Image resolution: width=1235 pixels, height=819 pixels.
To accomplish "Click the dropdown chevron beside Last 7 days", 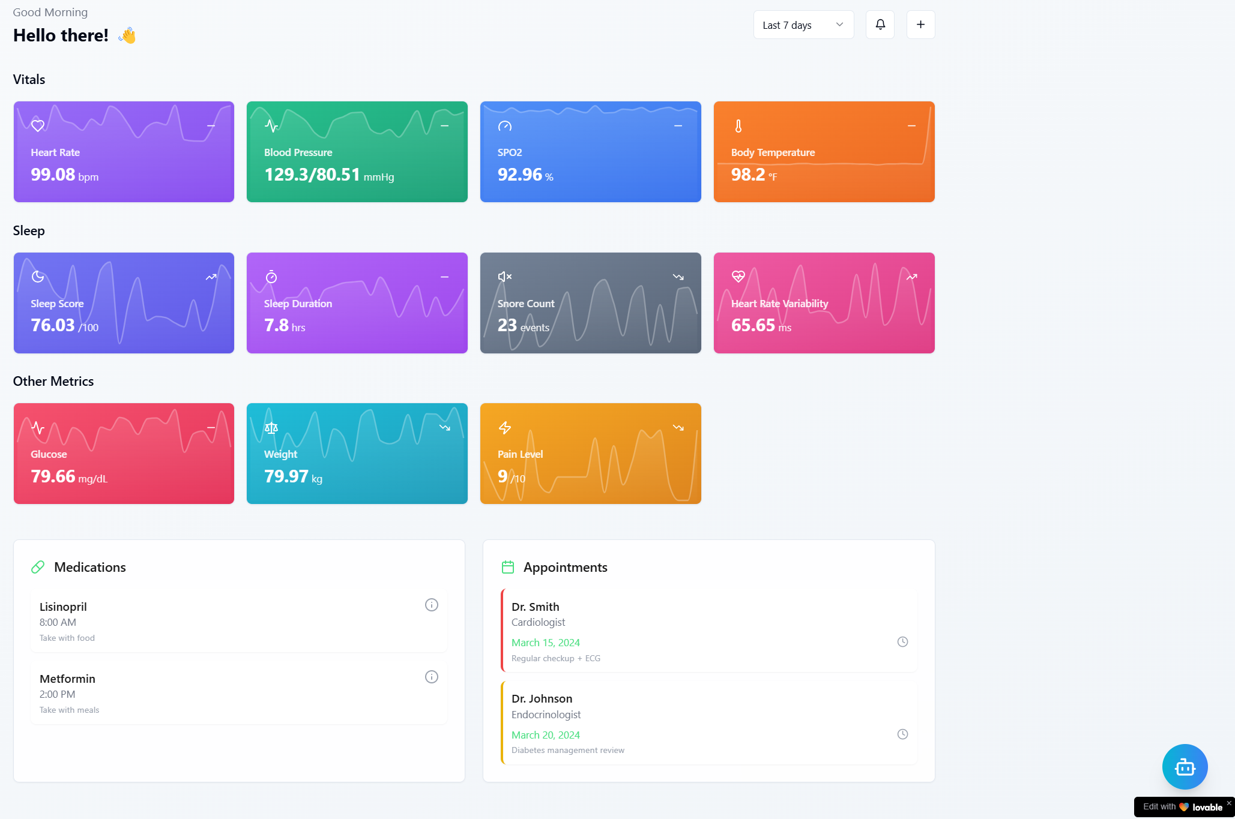I will [x=839, y=25].
